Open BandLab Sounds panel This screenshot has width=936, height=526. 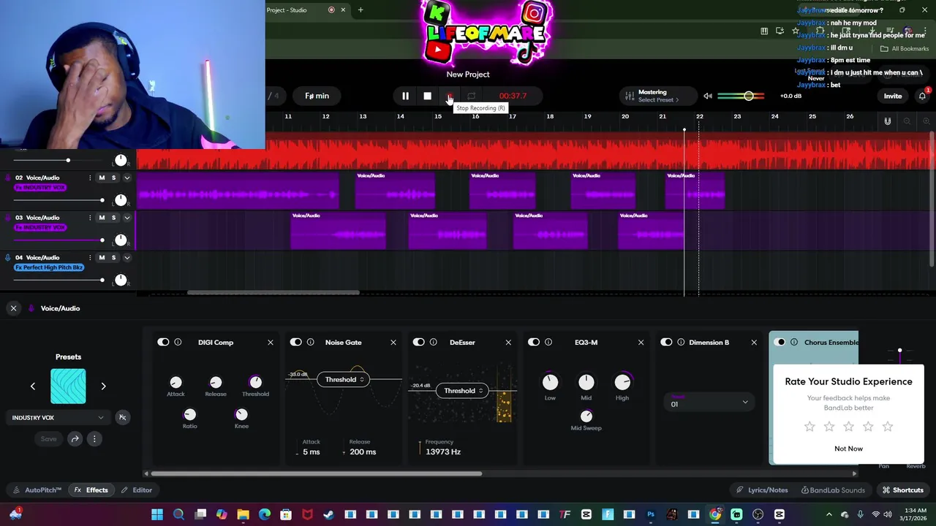pos(833,490)
